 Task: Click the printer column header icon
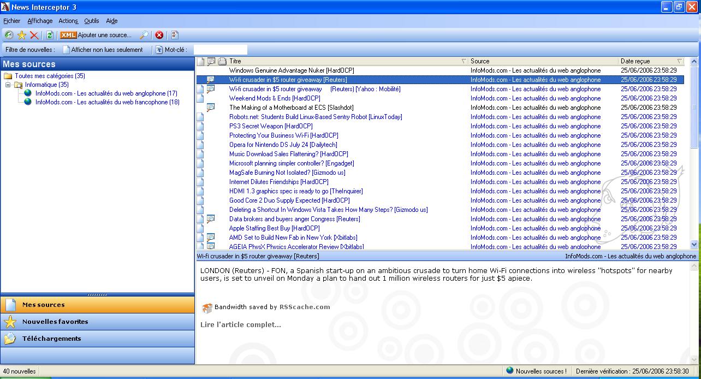222,61
